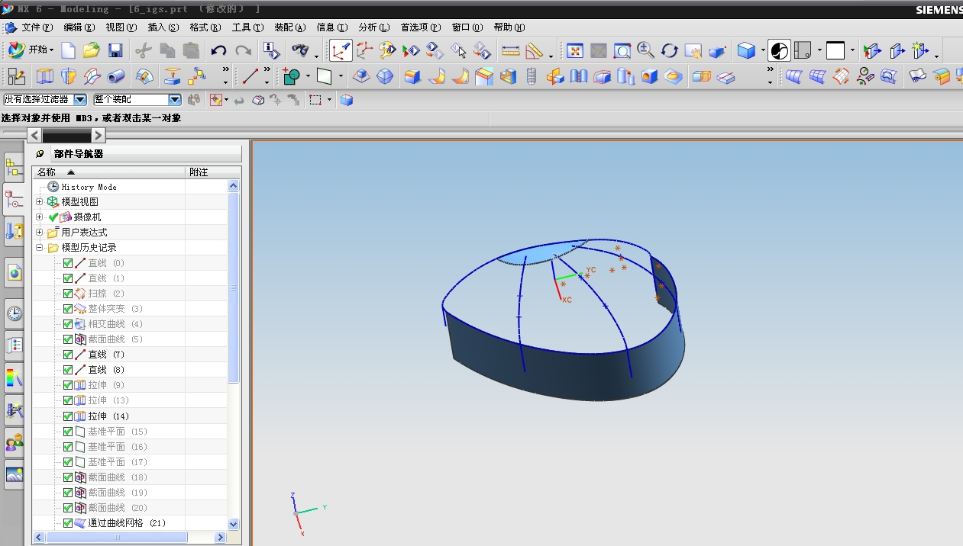963x546 pixels.
Task: Select the Fit view icon
Action: [575, 51]
